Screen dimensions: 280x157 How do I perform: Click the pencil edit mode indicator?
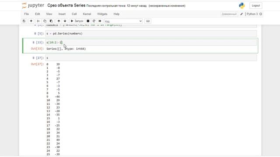[241, 14]
